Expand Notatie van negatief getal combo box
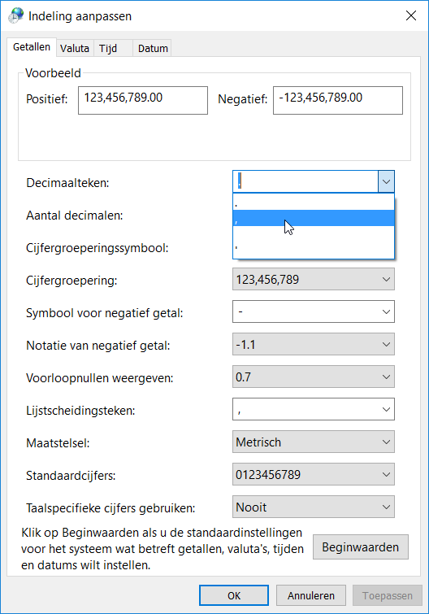Image resolution: width=429 pixels, height=614 pixels. (314, 344)
